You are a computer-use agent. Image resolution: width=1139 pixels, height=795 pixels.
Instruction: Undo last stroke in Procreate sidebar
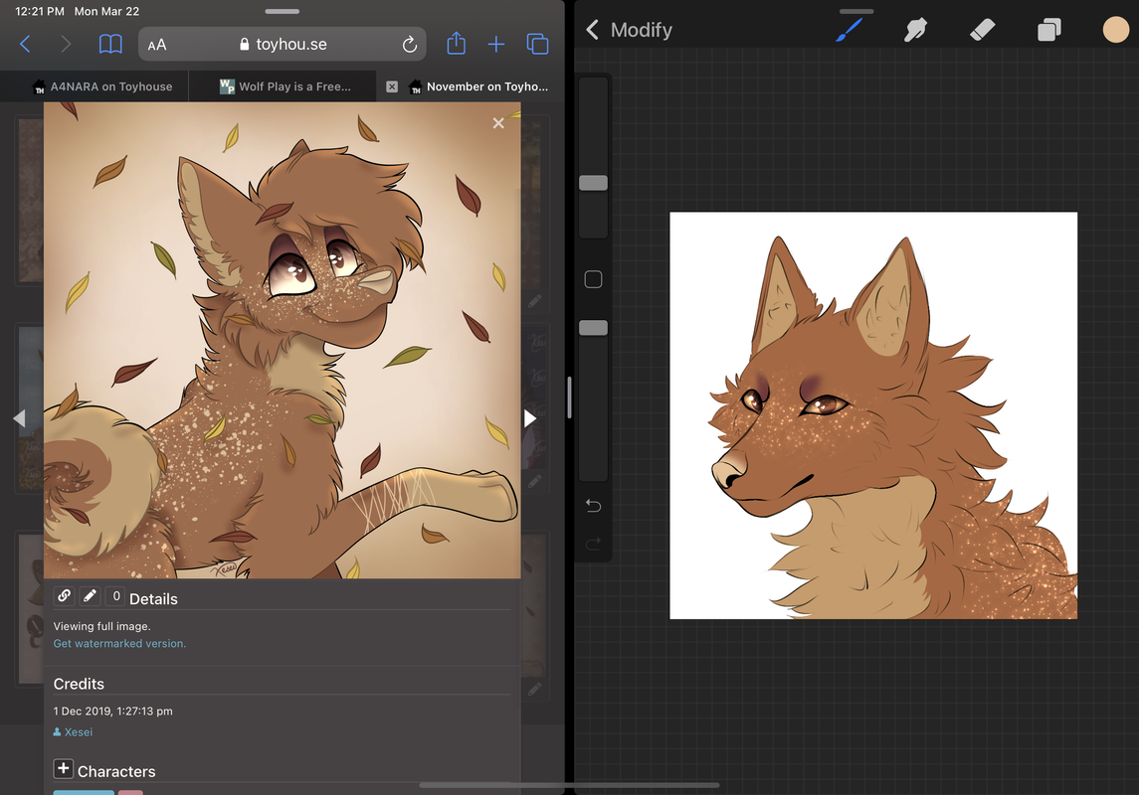click(594, 506)
